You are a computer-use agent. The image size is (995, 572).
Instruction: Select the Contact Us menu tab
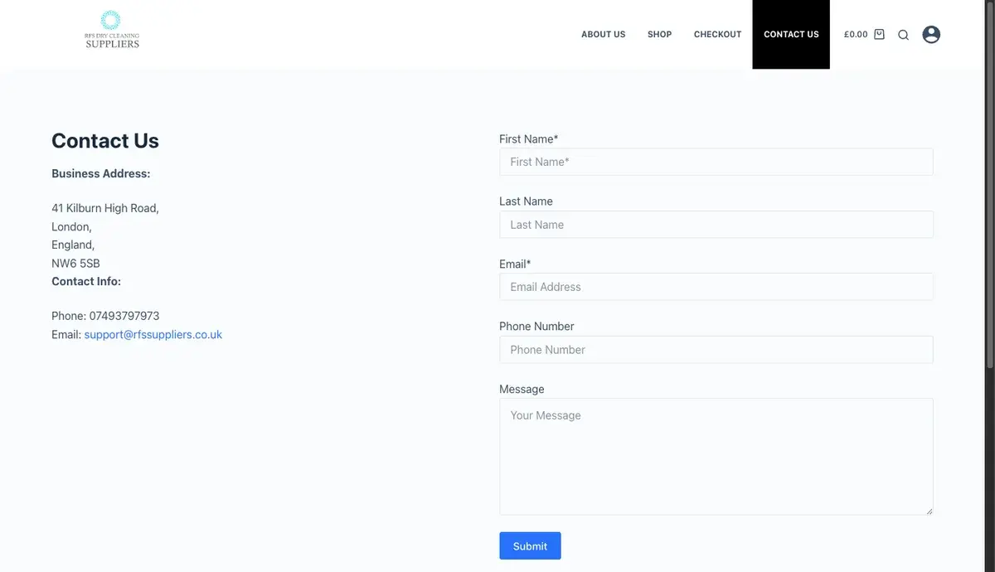tap(791, 34)
